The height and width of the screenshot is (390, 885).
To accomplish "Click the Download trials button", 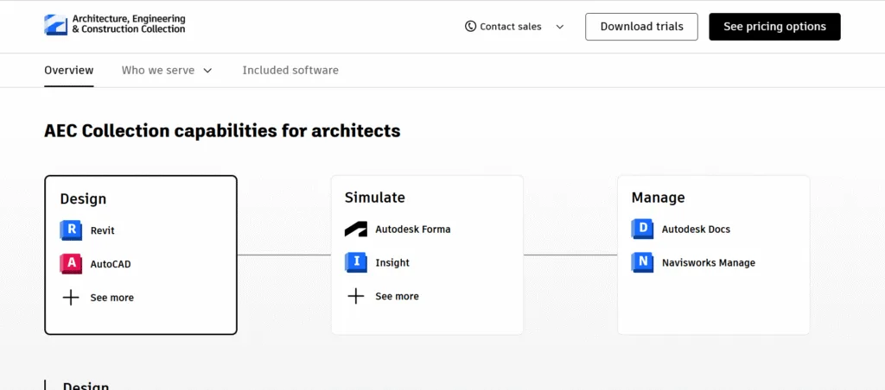I will 642,27.
